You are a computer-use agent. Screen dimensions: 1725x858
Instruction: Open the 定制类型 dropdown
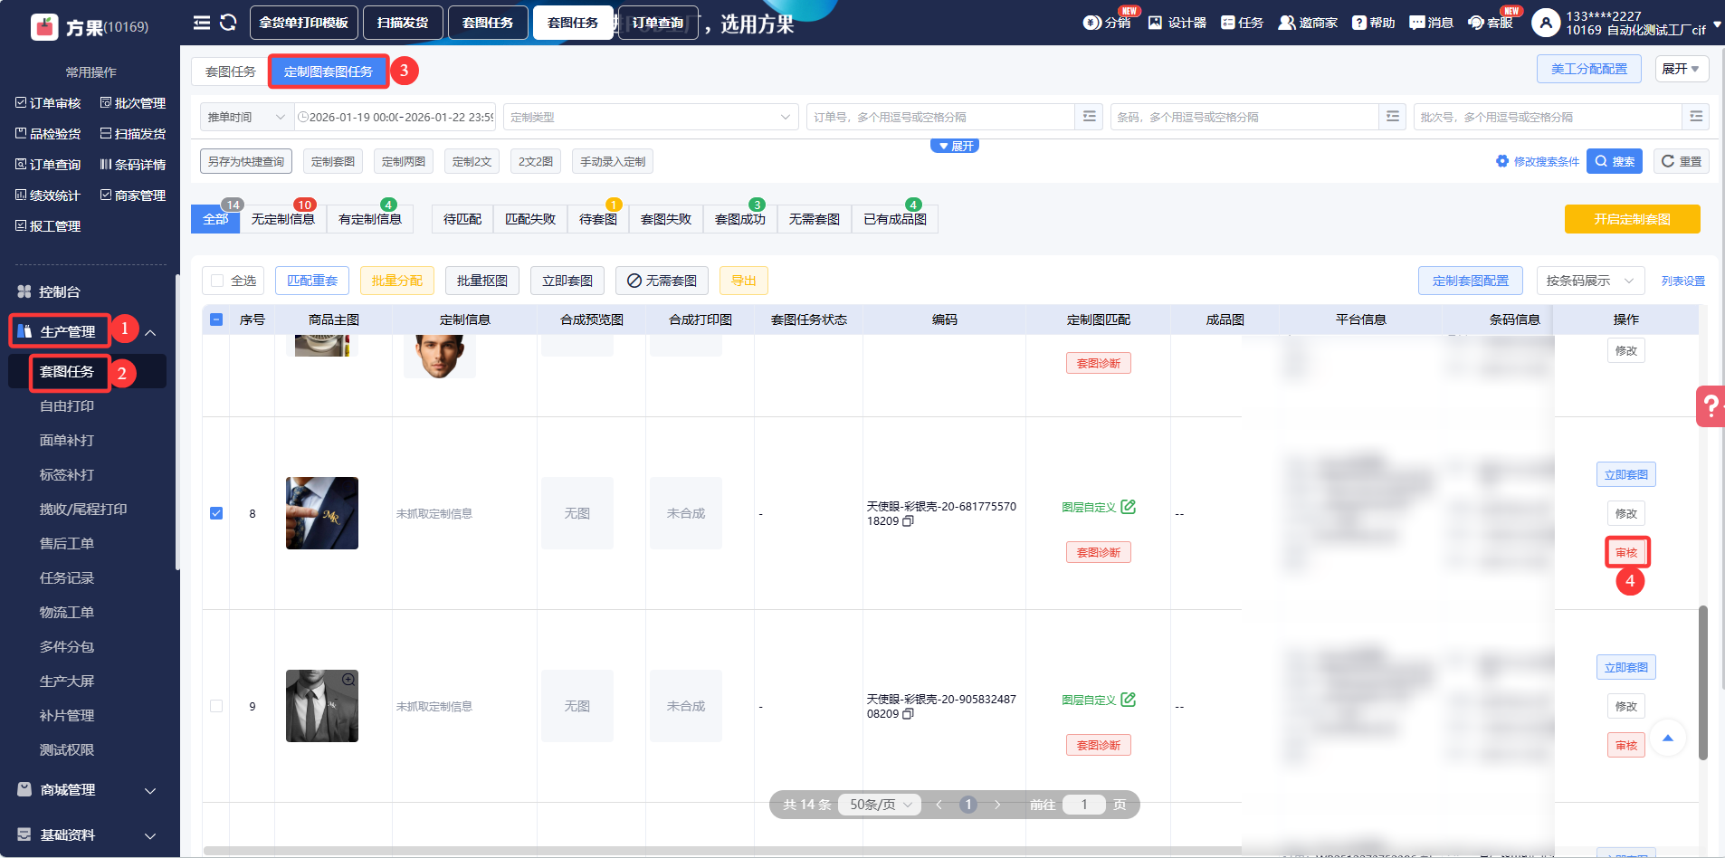click(x=651, y=117)
